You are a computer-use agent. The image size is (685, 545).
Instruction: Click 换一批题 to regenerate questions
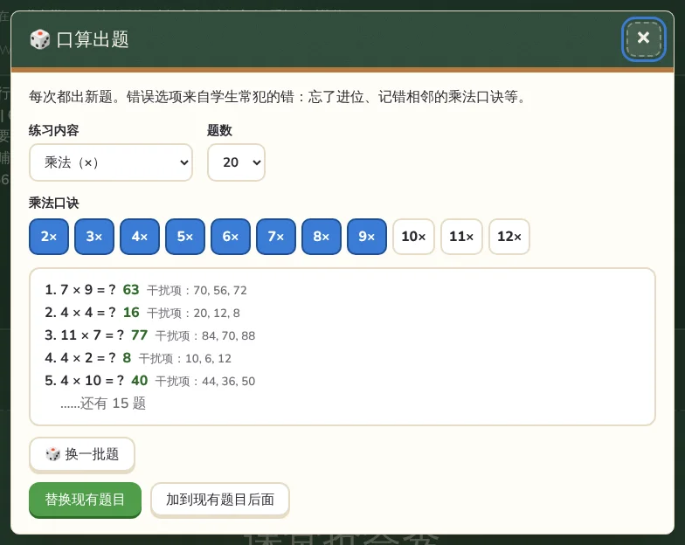point(82,454)
